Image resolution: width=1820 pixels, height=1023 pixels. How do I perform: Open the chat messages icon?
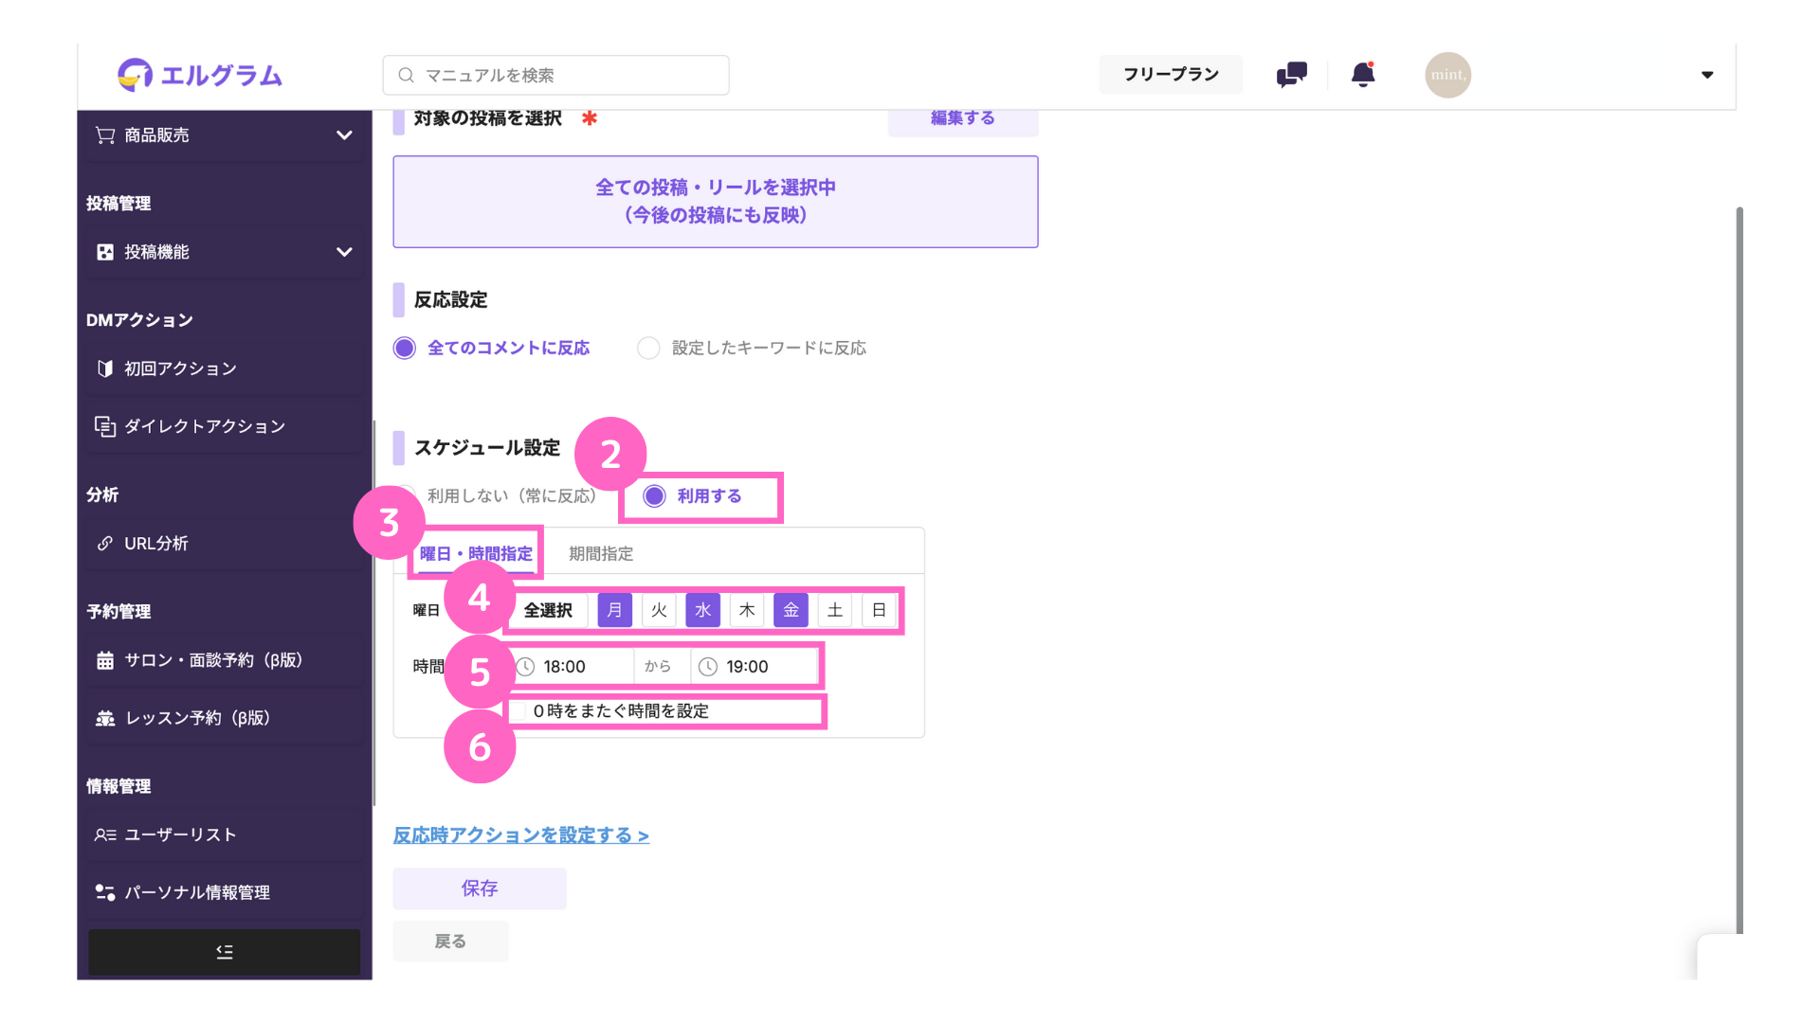(1291, 75)
